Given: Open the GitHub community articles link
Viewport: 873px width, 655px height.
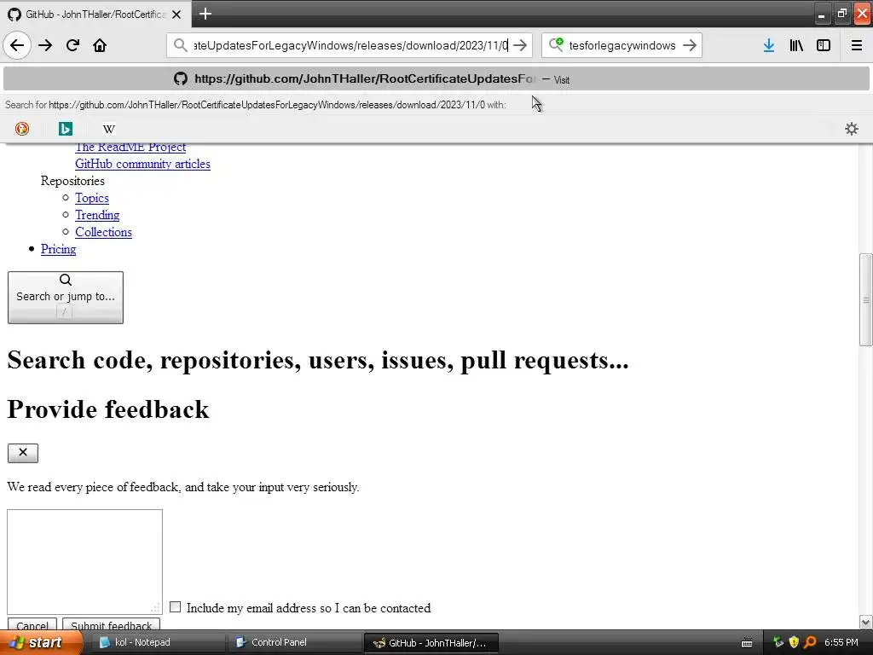Looking at the screenshot, I should click(x=142, y=164).
